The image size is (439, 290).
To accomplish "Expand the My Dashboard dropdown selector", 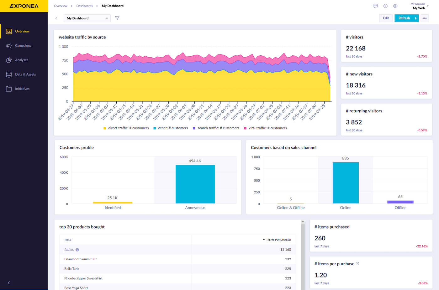I will point(87,18).
